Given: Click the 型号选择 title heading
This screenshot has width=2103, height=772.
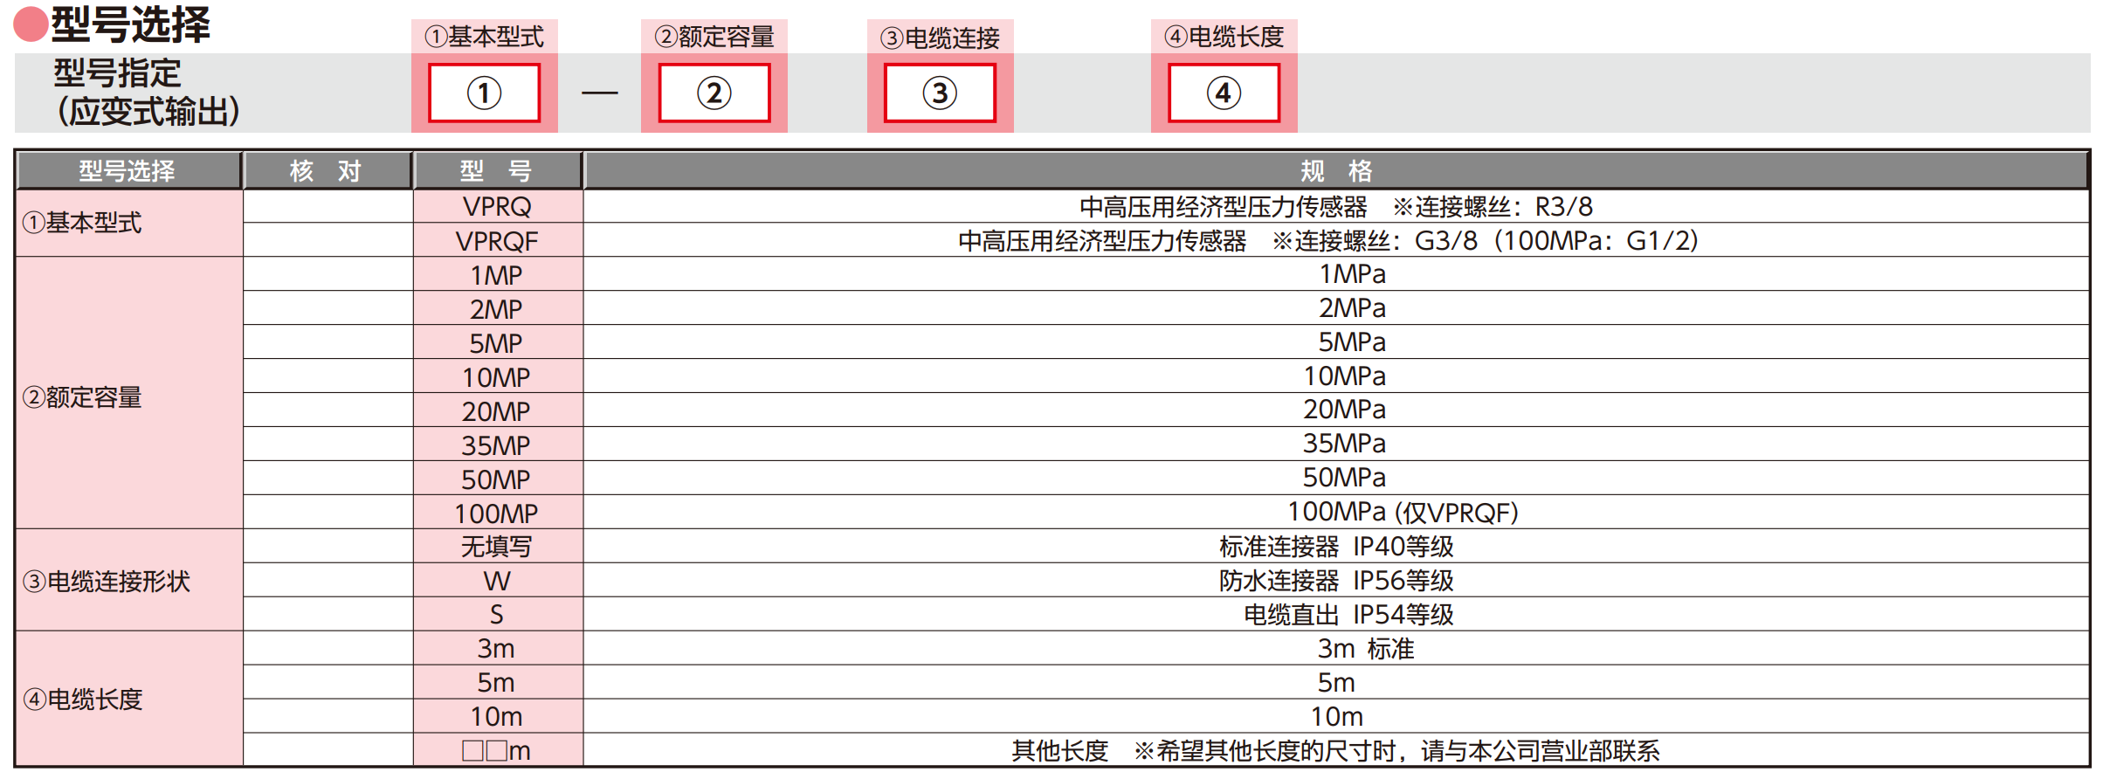Looking at the screenshot, I should tap(131, 24).
